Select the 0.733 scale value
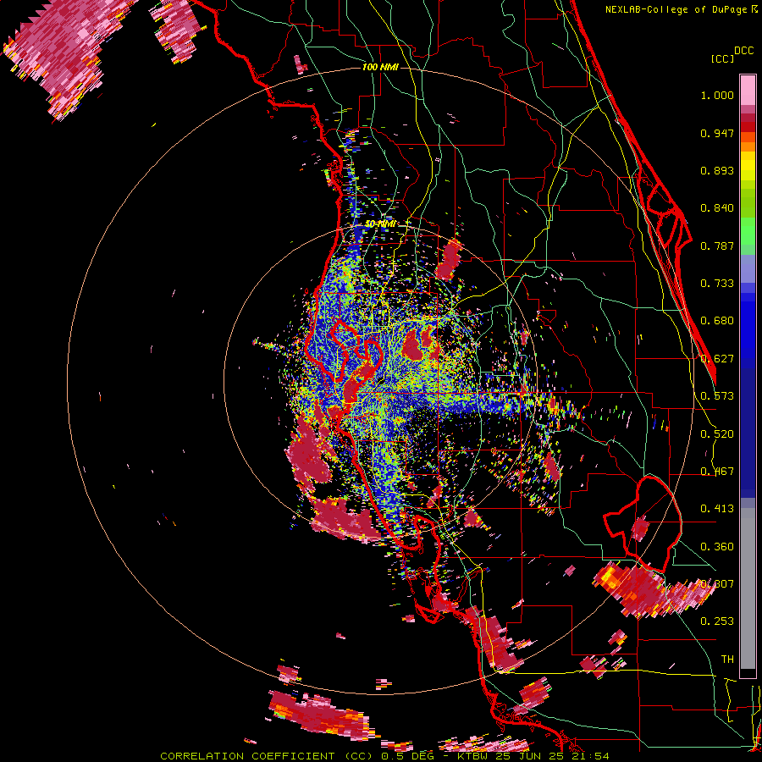The image size is (762, 762). 717,284
